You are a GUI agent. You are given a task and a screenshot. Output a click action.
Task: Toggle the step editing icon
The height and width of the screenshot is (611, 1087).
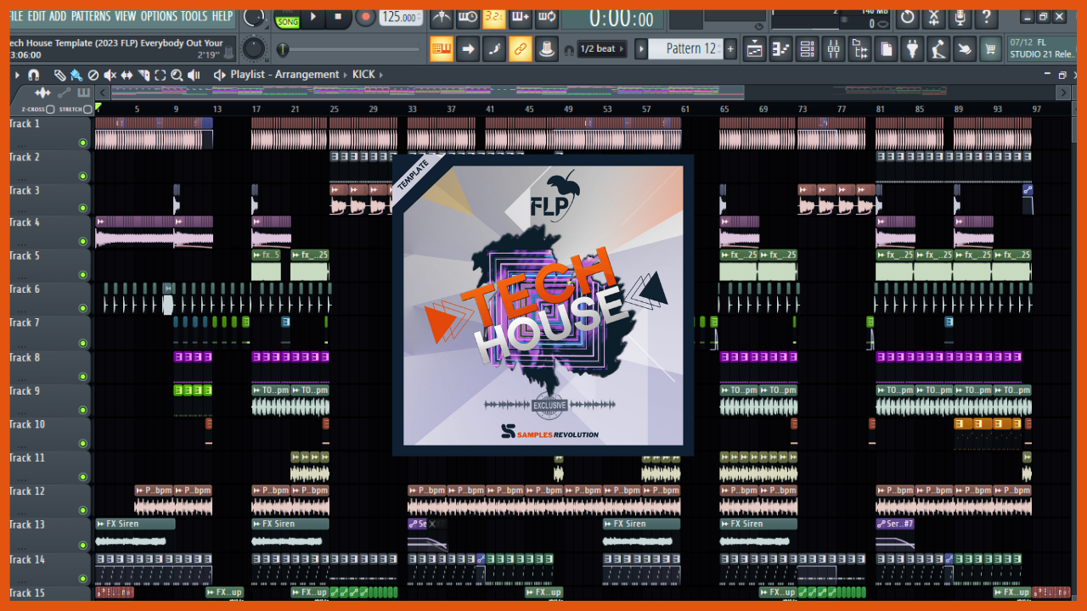click(494, 49)
